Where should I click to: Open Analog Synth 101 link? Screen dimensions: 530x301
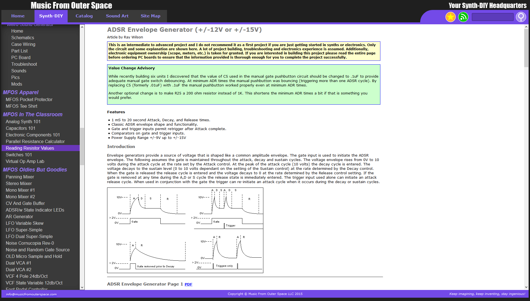[23, 122]
